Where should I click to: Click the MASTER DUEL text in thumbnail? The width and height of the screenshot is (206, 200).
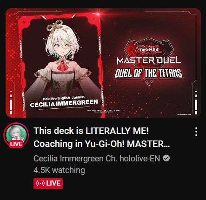149,60
